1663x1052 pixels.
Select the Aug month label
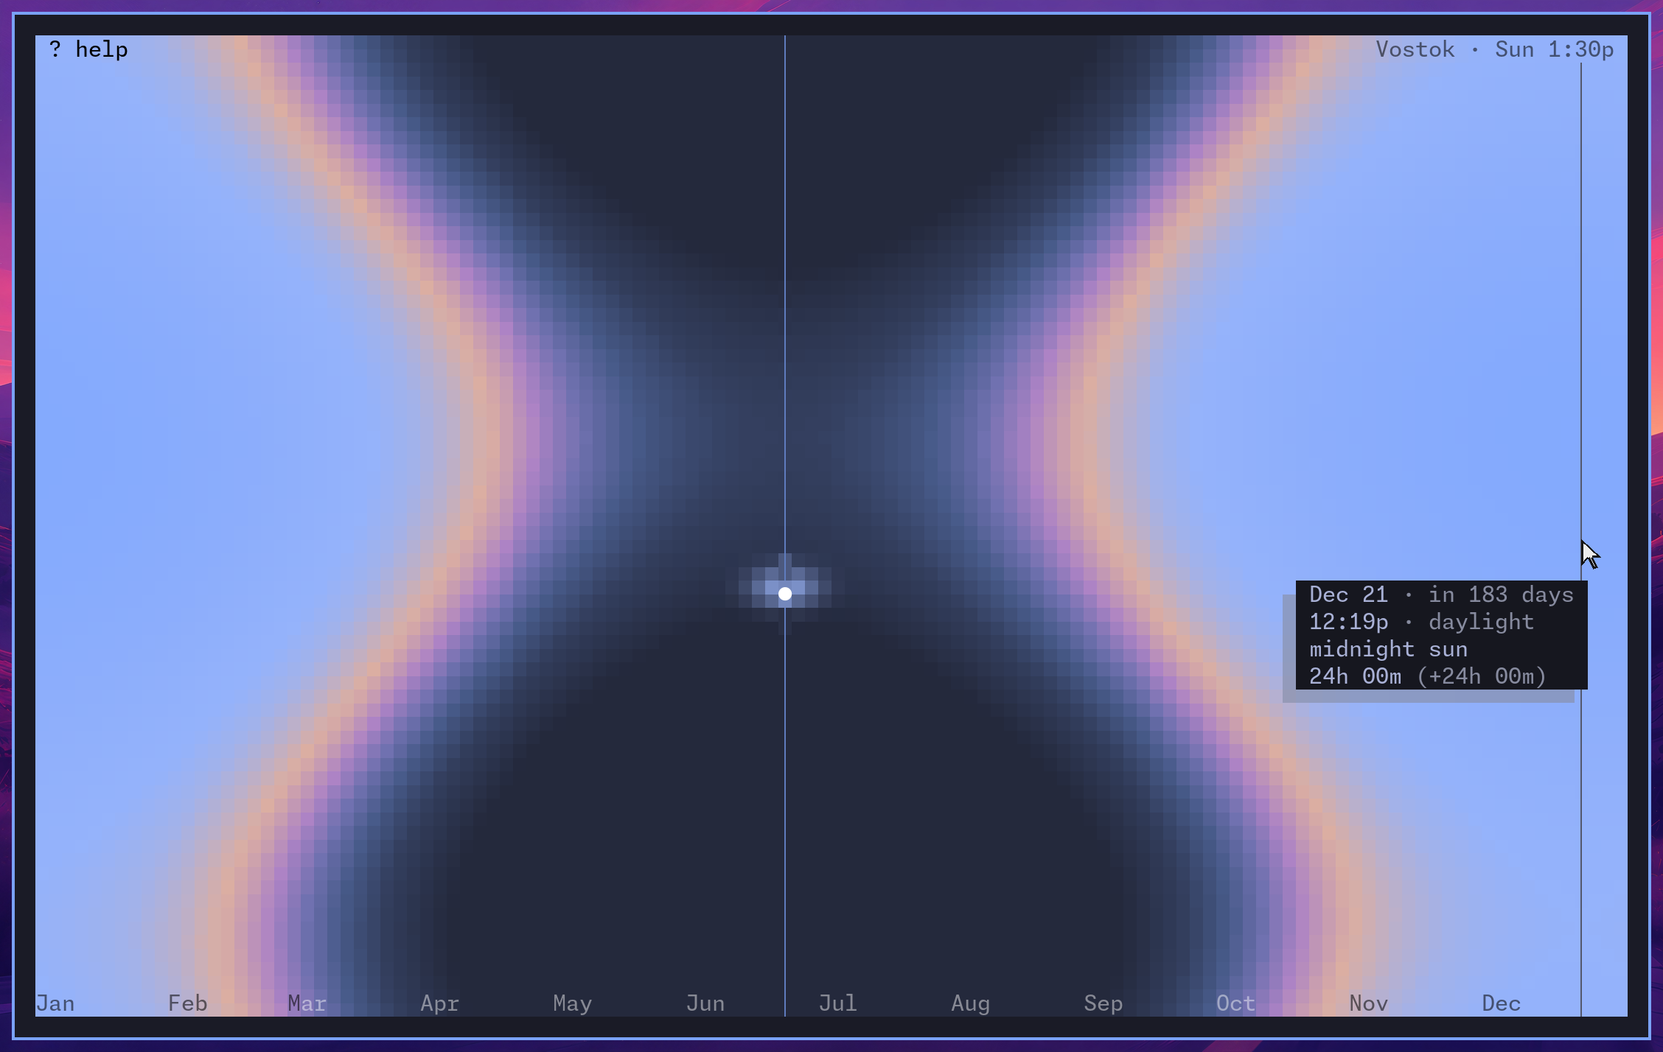(x=971, y=1003)
